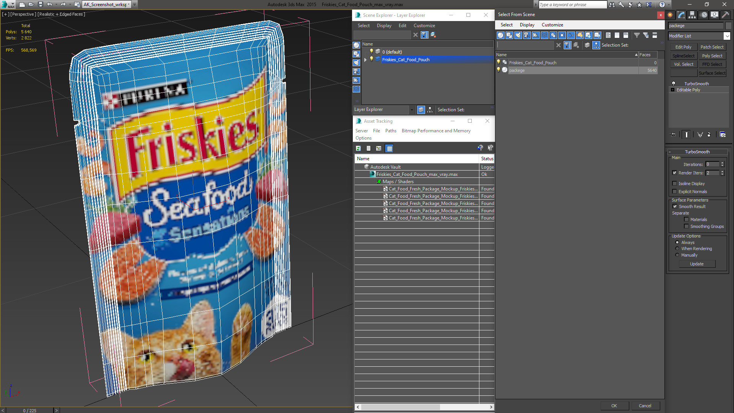The width and height of the screenshot is (734, 413).
Task: Click Refresh icon in Asset Tracking toolbar
Action: (358, 148)
